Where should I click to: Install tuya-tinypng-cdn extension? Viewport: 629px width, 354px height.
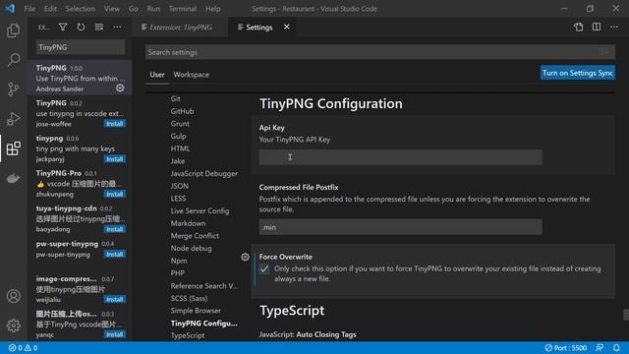[x=114, y=229]
